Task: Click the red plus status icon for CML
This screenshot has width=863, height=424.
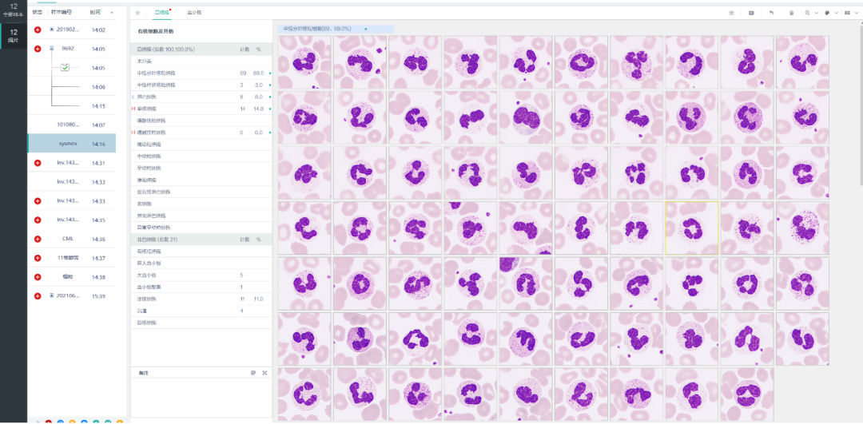Action: click(38, 239)
